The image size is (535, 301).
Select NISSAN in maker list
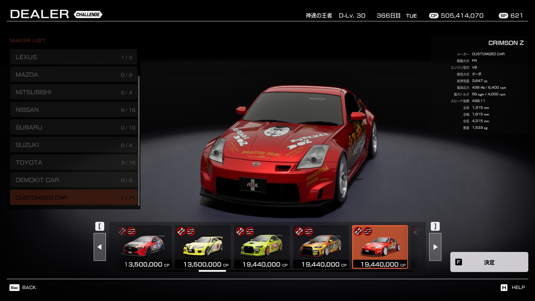74,110
